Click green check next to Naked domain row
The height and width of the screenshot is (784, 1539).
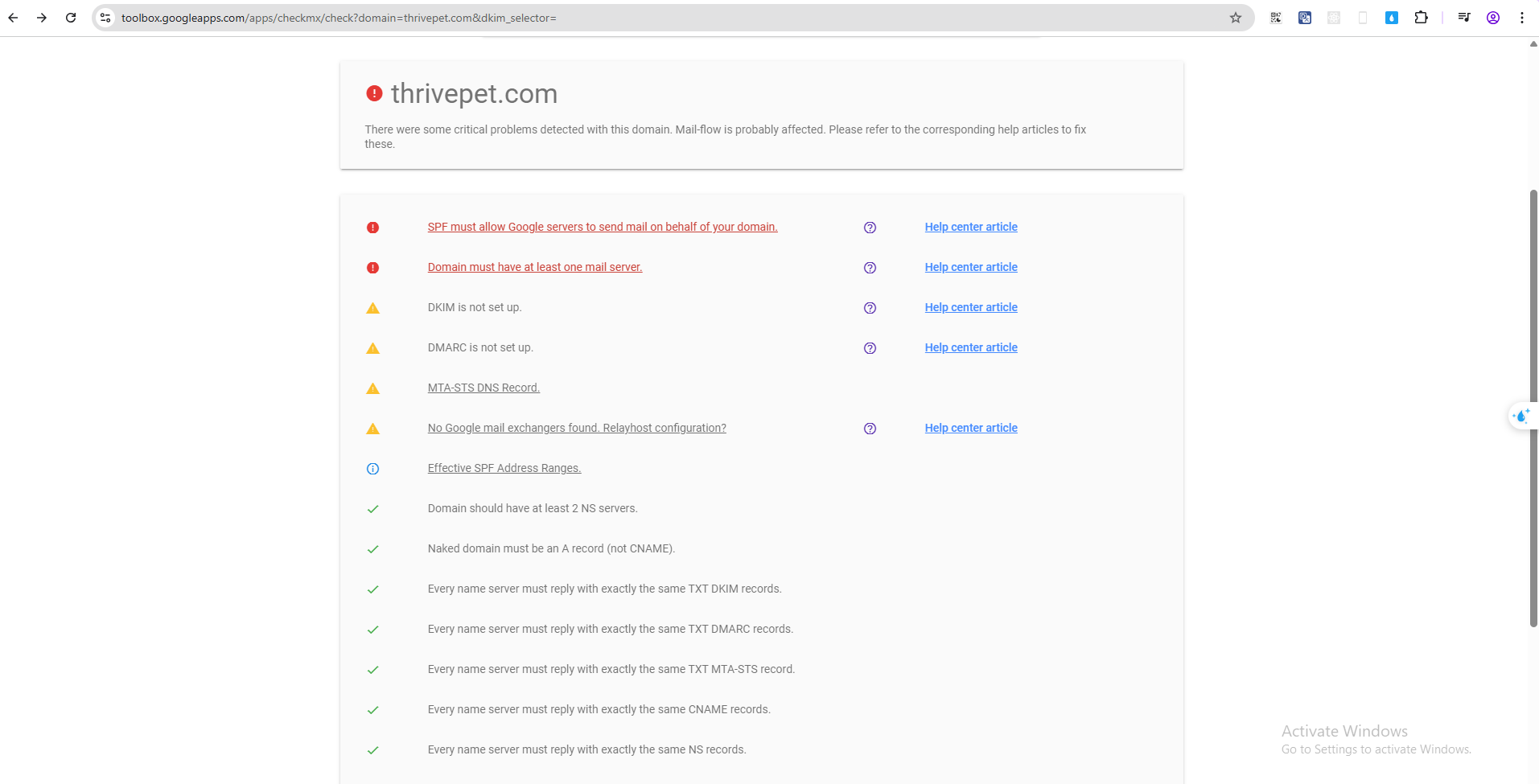pyautogui.click(x=372, y=549)
